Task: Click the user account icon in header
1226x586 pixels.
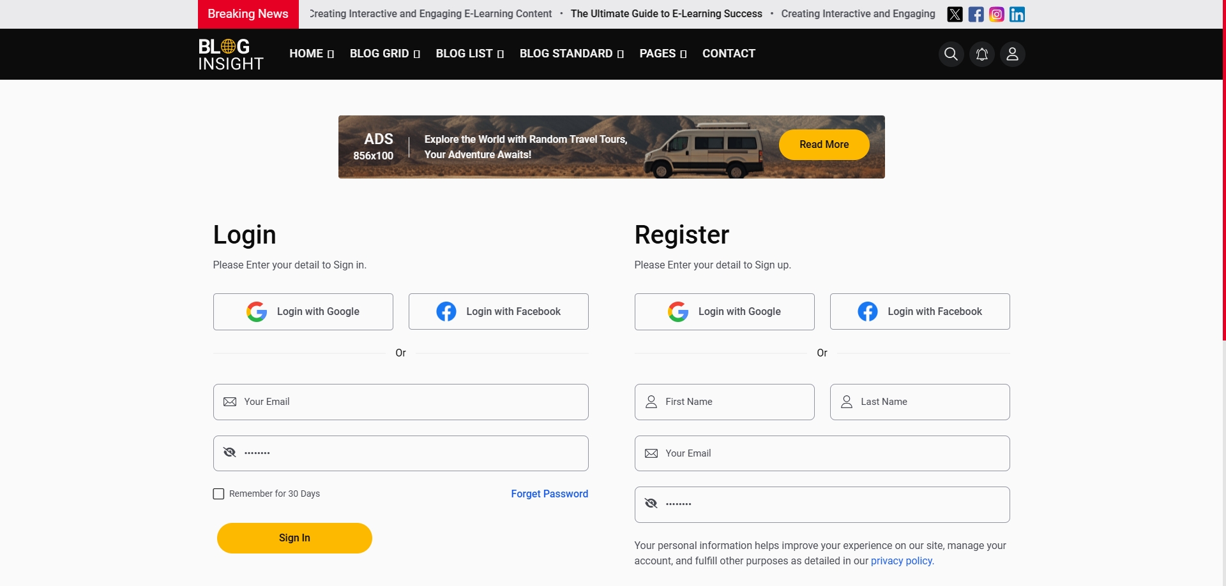Action: (x=1013, y=54)
